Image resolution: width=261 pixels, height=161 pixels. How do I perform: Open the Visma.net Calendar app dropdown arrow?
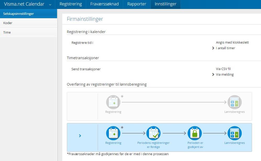pos(50,5)
